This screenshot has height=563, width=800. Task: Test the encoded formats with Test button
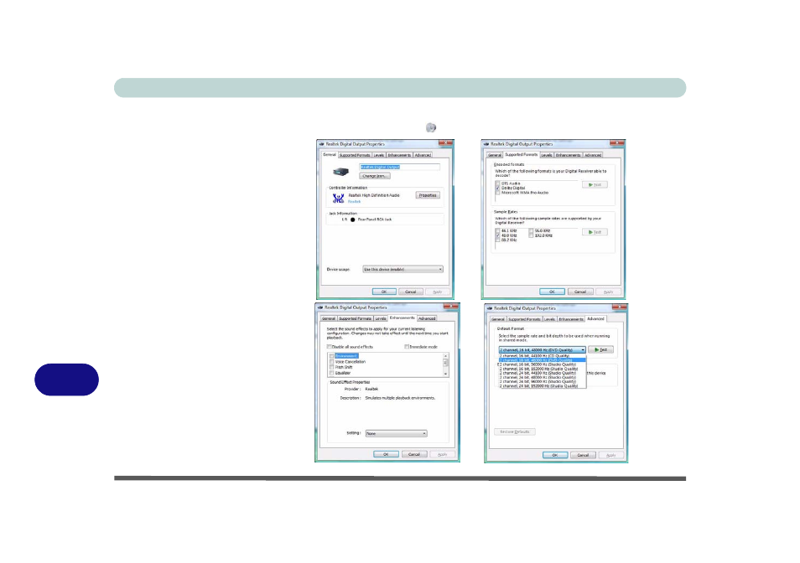(x=595, y=184)
